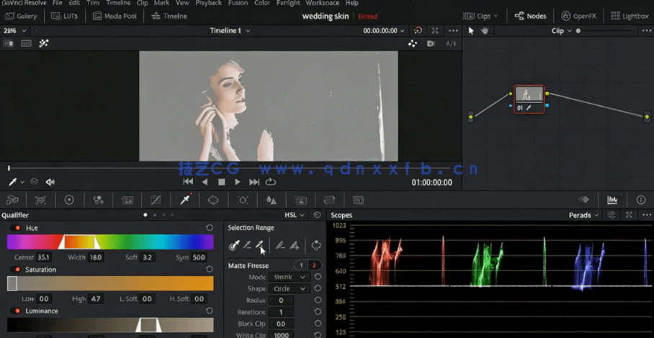Toggle loop playback

pos(271,182)
